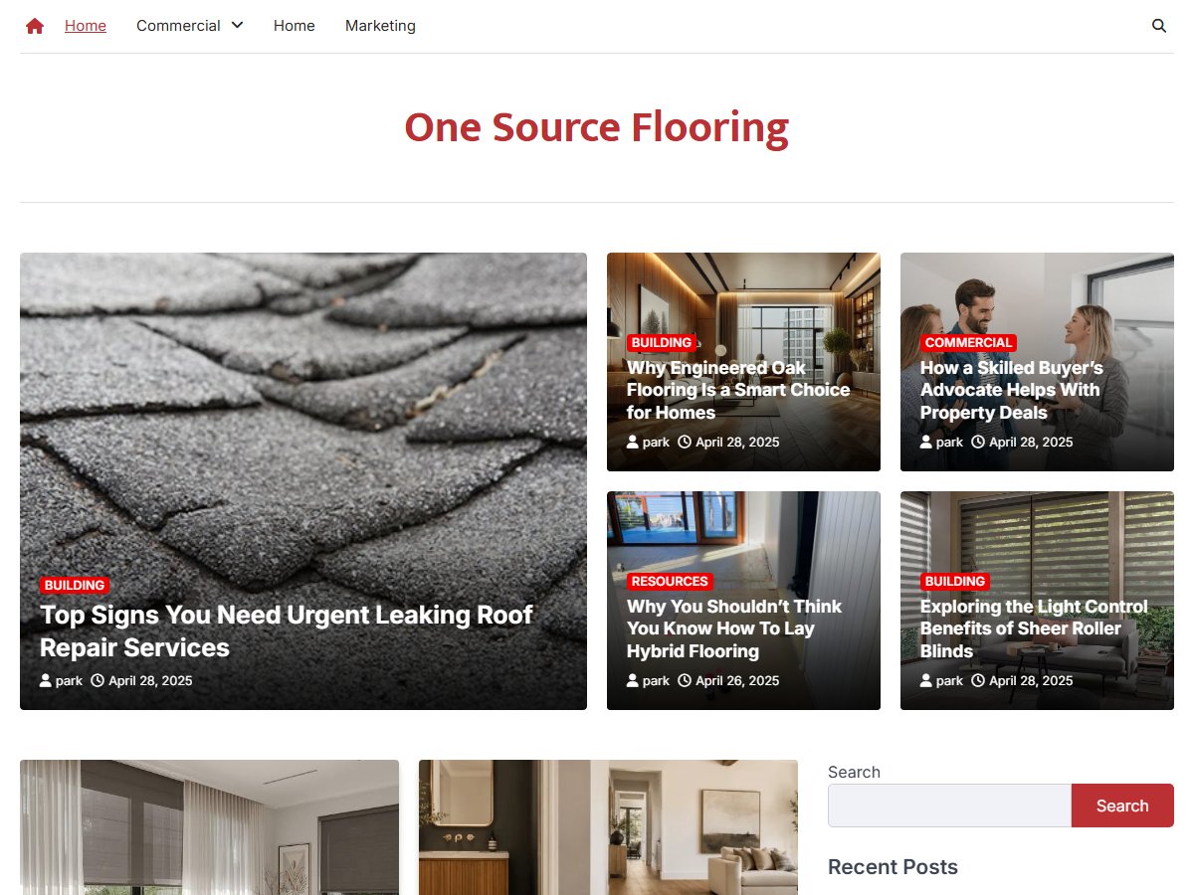Open Top Signs You Need Urgent Leaking Roof article
Viewport: 1194px width, 895px height.
(287, 631)
